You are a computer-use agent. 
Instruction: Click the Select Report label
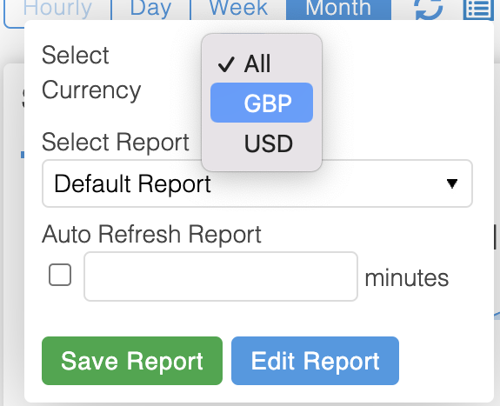pos(116,143)
